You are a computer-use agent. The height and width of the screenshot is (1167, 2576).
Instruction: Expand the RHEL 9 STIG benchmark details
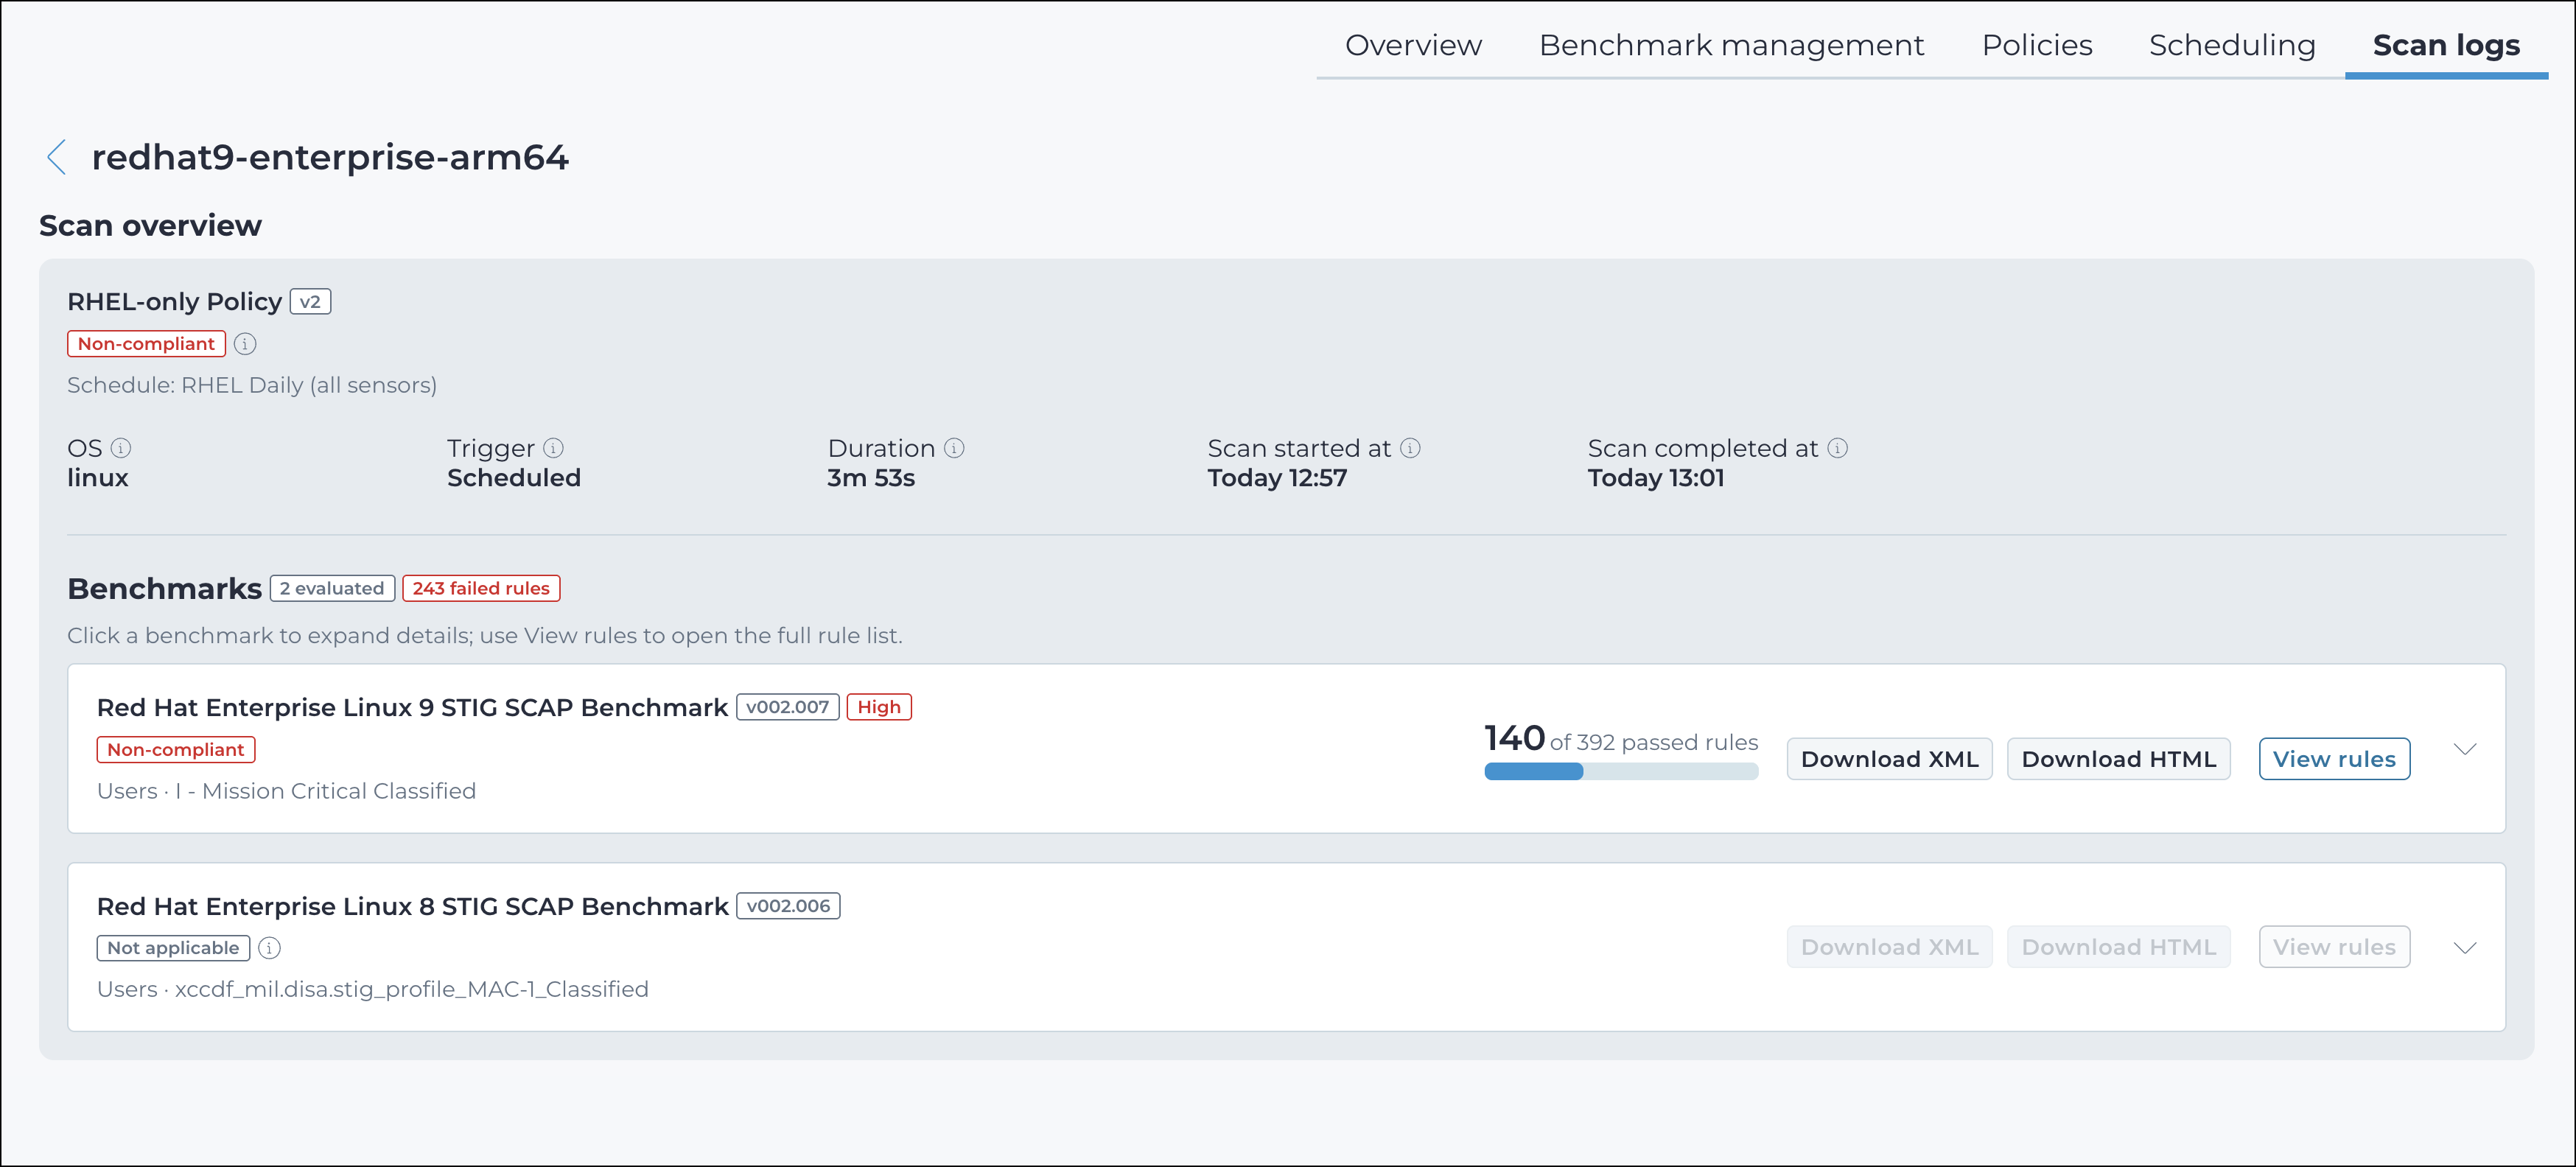tap(2465, 749)
